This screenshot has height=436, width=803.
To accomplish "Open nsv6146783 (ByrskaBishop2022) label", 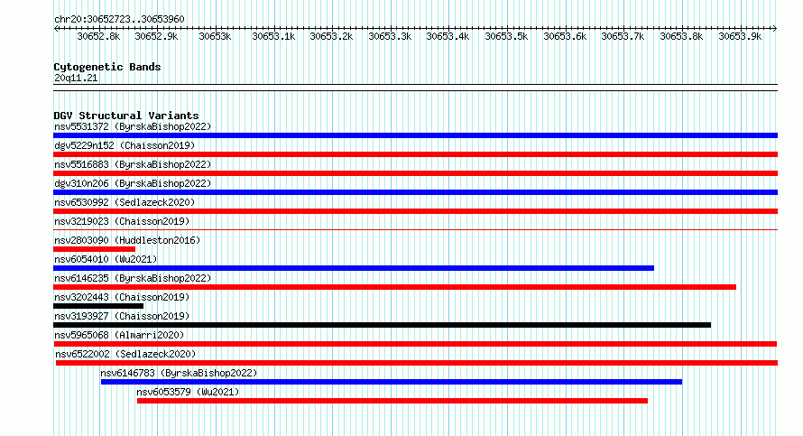I will coord(179,373).
